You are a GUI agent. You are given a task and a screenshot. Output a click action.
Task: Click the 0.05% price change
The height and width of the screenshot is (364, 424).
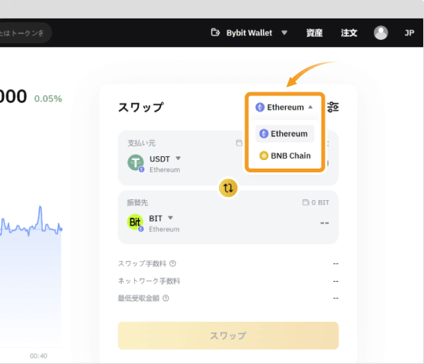(48, 99)
